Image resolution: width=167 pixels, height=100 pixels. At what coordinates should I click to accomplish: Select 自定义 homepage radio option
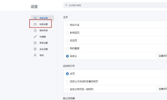click(x=67, y=56)
